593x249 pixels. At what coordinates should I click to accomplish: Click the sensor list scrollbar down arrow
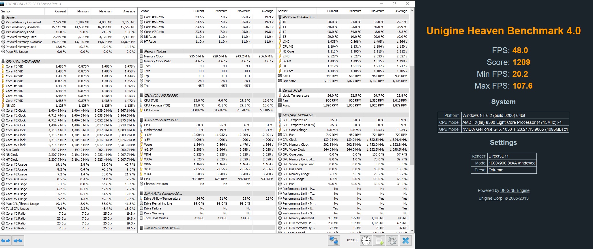412,231
